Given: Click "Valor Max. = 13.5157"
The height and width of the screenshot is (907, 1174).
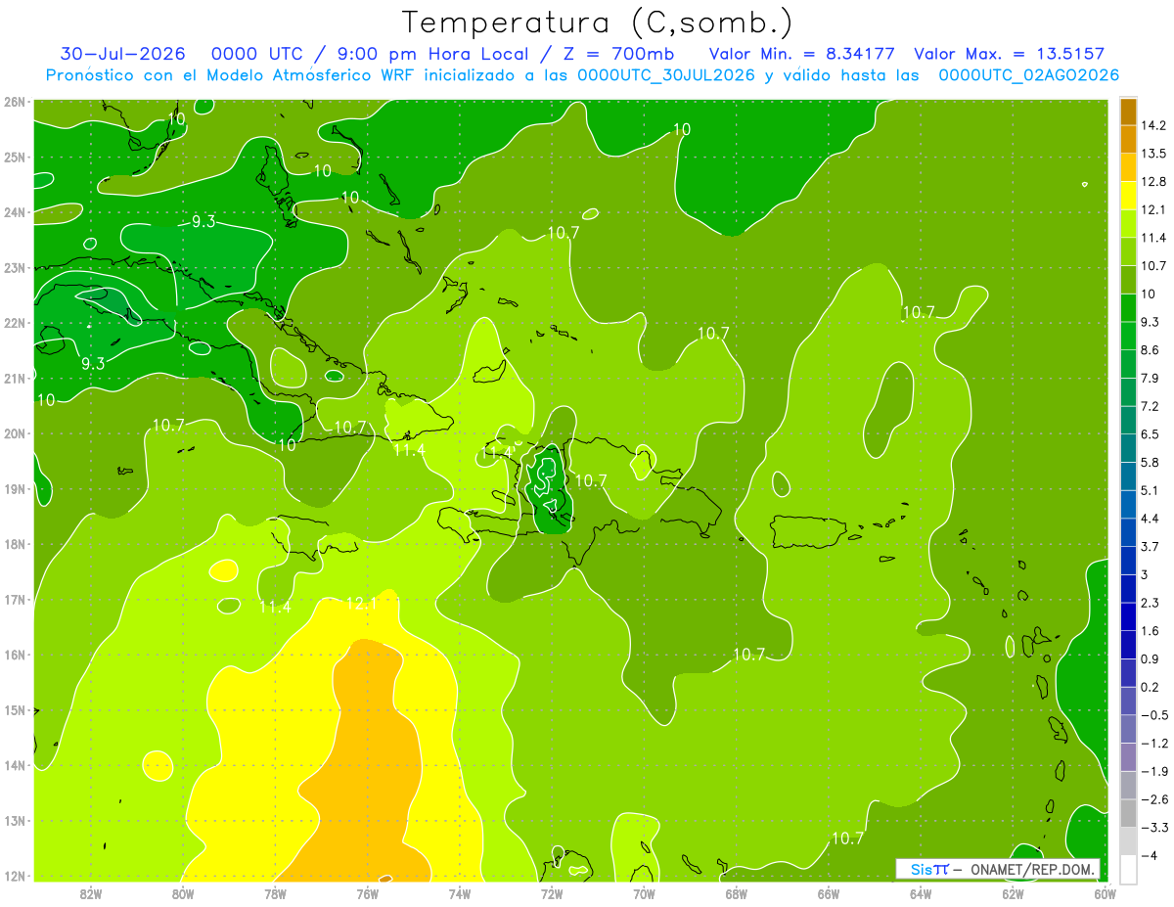Looking at the screenshot, I should [1010, 54].
